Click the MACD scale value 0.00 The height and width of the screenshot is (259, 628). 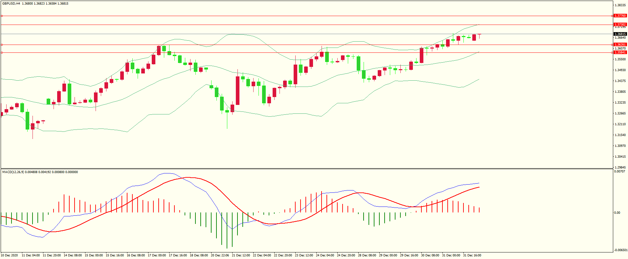point(617,213)
